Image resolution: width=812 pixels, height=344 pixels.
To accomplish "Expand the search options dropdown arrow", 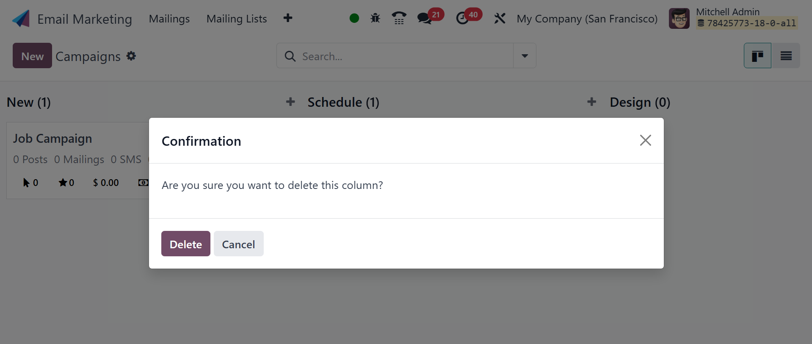I will pyautogui.click(x=525, y=55).
